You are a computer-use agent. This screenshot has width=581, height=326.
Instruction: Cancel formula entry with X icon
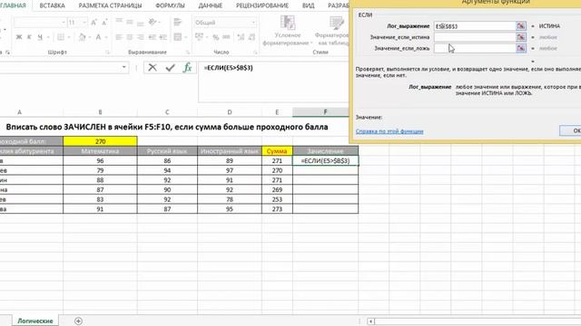153,68
